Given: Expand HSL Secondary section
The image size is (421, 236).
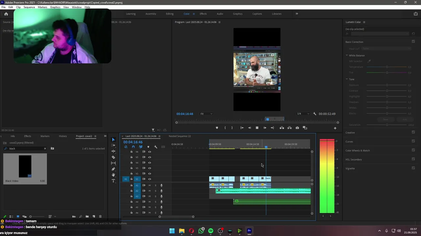Looking at the screenshot, I should coord(354,159).
